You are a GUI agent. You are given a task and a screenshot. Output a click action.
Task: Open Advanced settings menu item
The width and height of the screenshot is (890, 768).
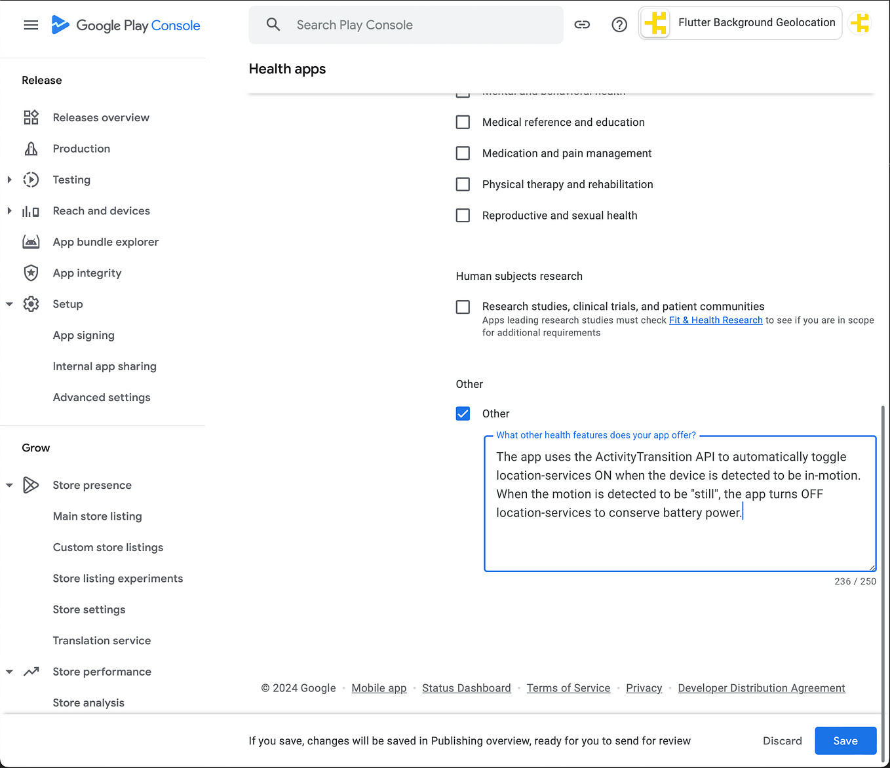102,397
